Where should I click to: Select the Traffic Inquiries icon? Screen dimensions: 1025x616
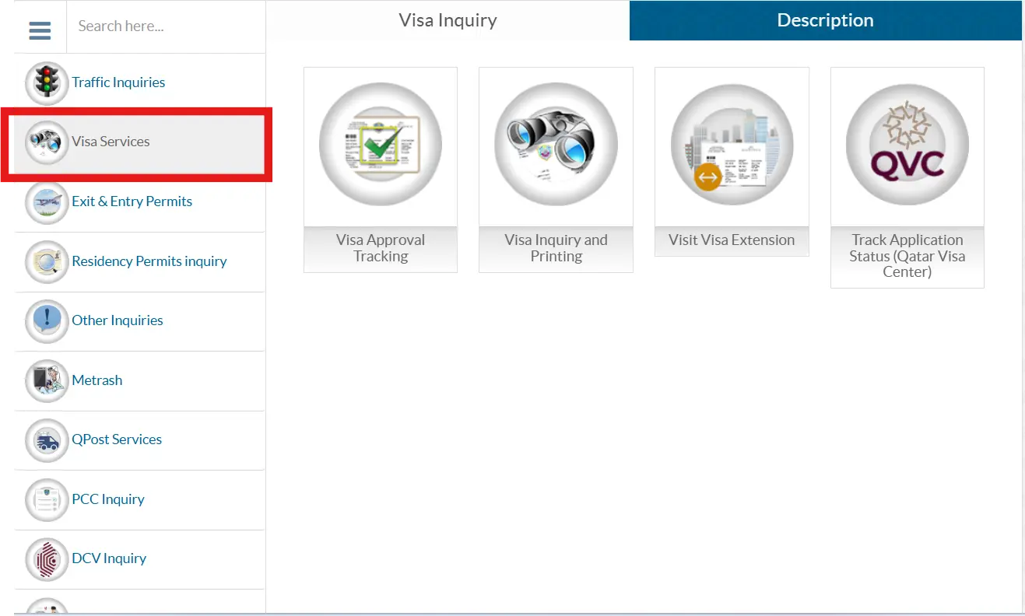(x=46, y=82)
